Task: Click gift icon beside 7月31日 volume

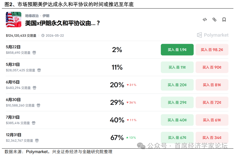Action: 33,123
